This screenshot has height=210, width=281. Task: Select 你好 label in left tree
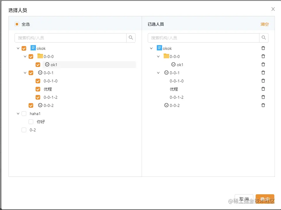(x=41, y=122)
